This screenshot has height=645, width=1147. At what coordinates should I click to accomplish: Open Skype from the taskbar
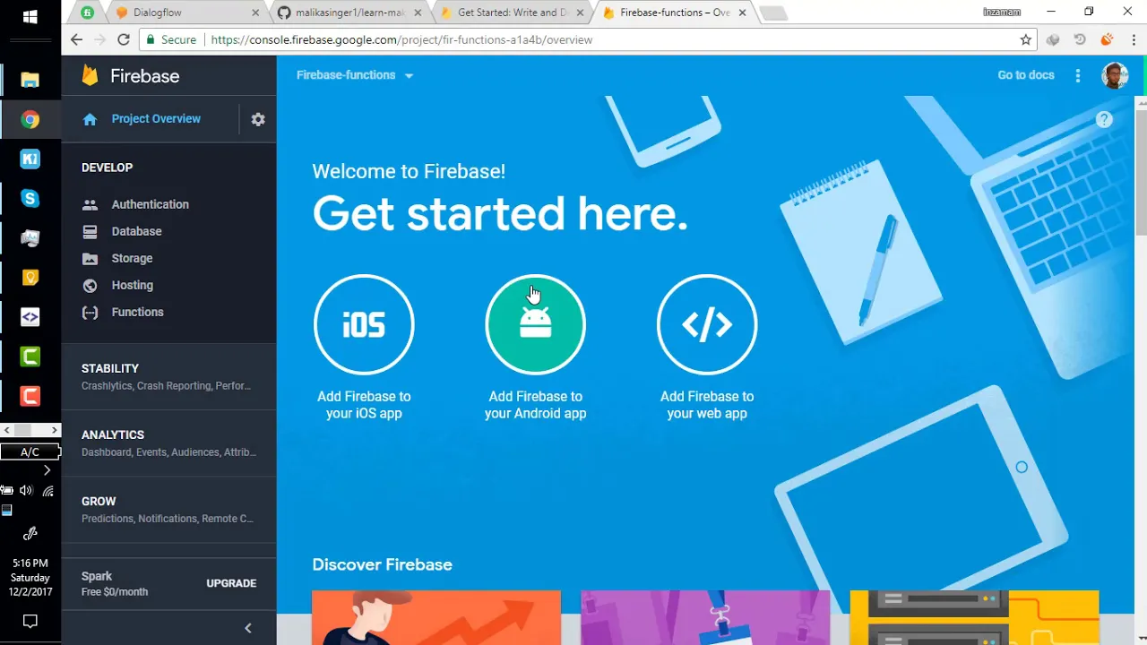coord(30,198)
